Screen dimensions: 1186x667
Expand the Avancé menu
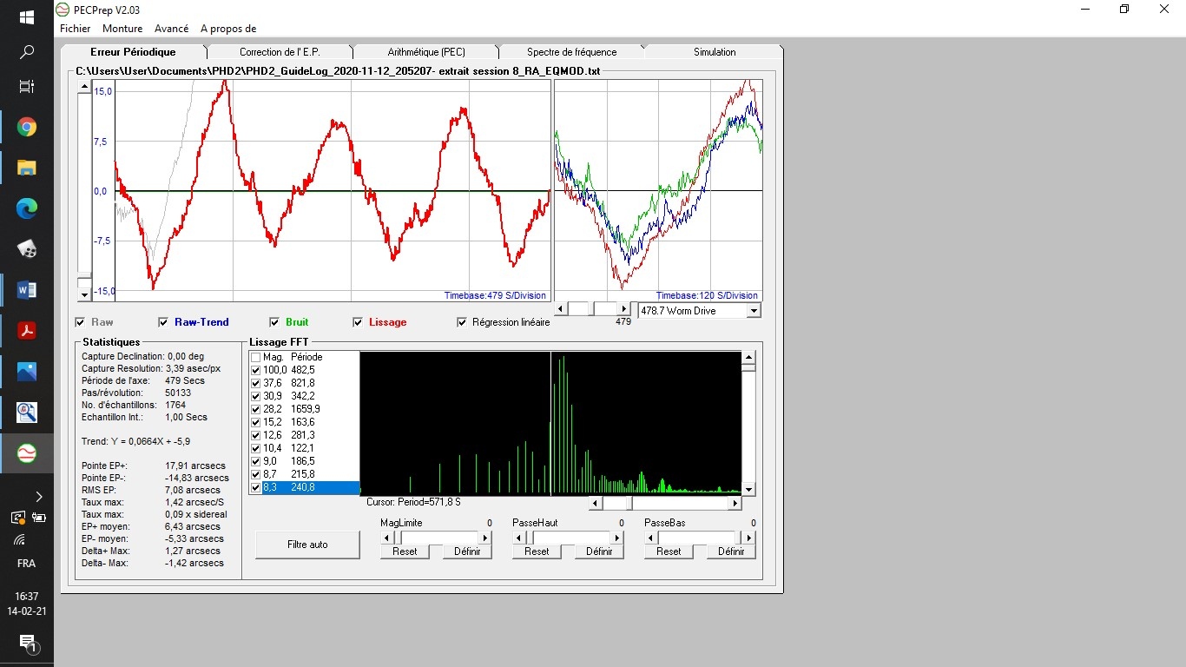click(171, 29)
